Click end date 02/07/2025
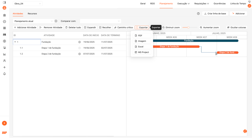 coord(107,48)
